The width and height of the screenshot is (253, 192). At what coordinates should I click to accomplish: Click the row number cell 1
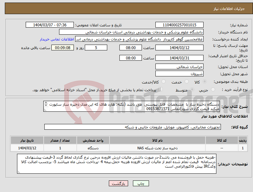click(x=243, y=148)
